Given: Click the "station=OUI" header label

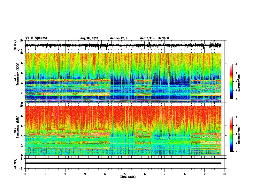Looking at the screenshot, I should click(118, 38).
